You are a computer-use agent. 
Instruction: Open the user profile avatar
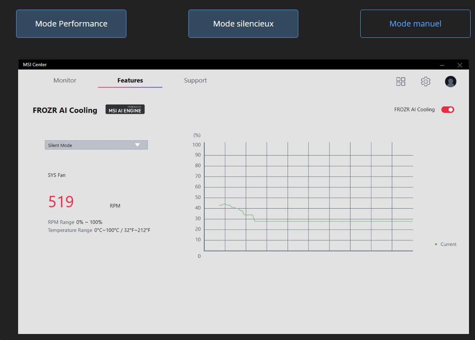coord(450,81)
